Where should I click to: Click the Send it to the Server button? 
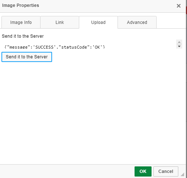(27, 57)
